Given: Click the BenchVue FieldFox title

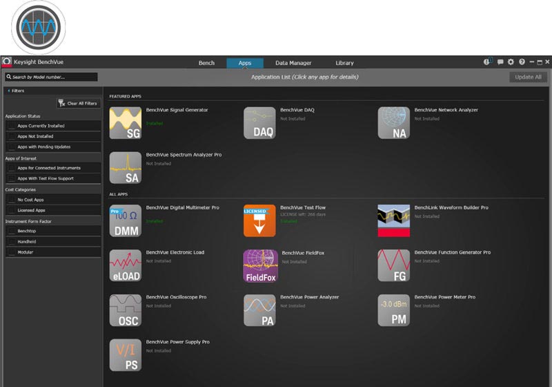Looking at the screenshot, I should click(303, 253).
